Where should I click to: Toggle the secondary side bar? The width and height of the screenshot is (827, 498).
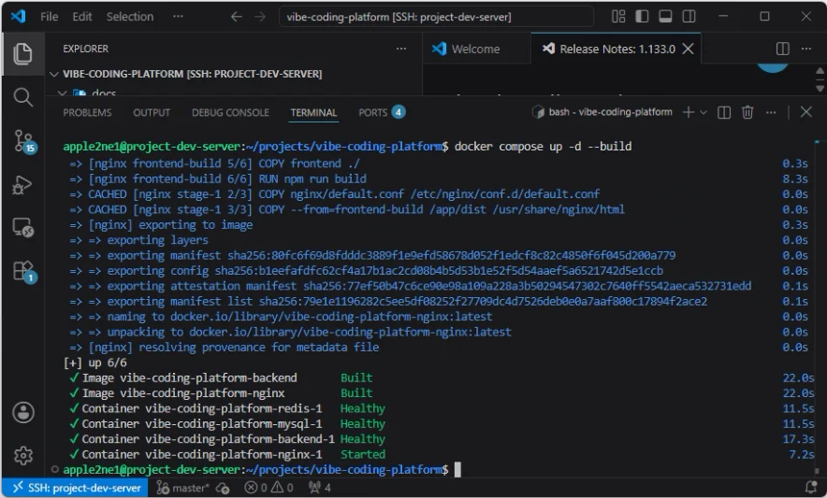pos(689,16)
